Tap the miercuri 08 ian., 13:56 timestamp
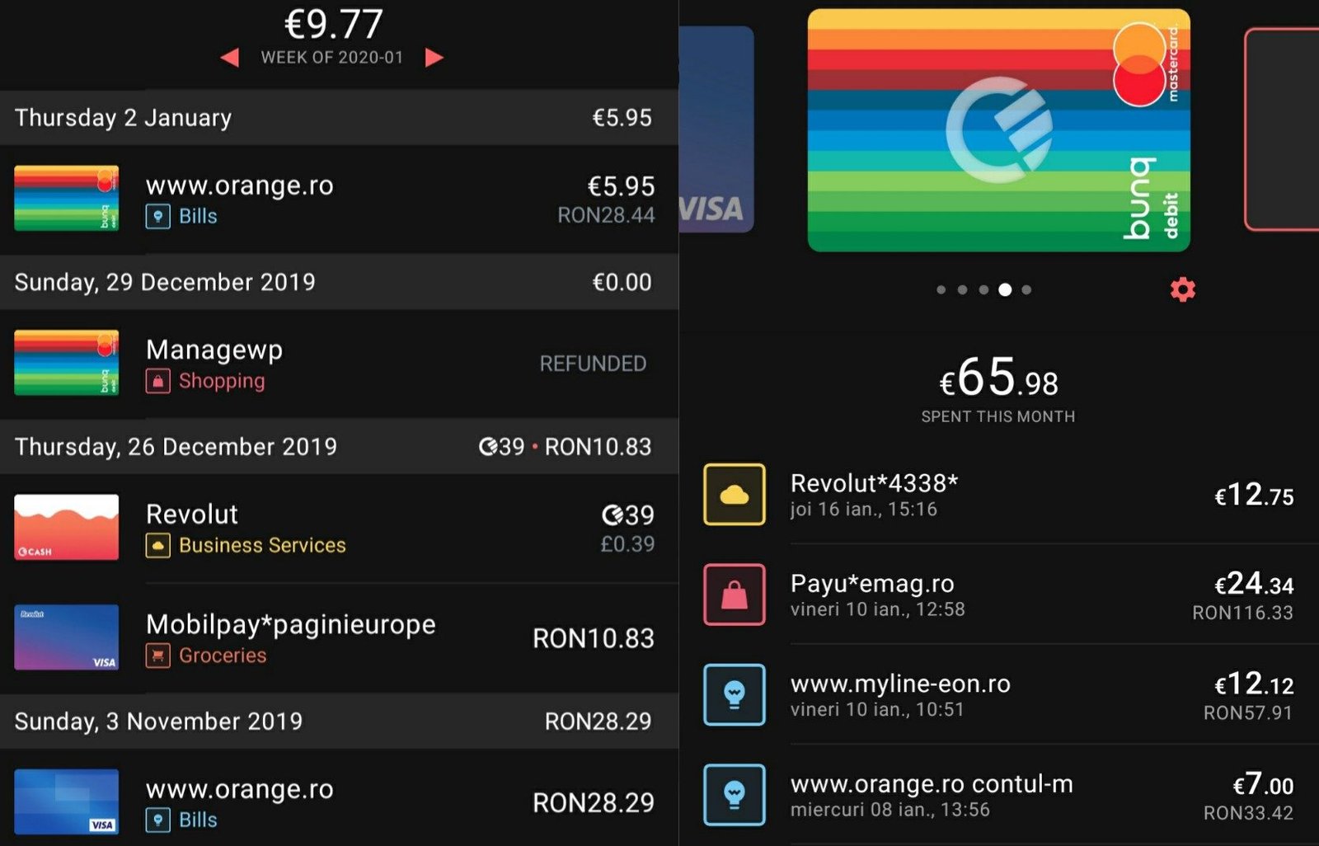 [x=890, y=810]
